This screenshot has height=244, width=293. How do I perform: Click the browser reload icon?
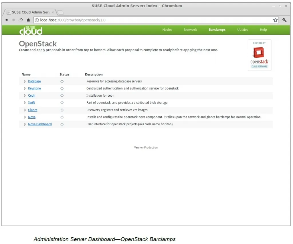click(x=21, y=20)
